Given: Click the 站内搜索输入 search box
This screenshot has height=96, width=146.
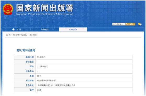Looking at the screenshot, I should (119, 24).
